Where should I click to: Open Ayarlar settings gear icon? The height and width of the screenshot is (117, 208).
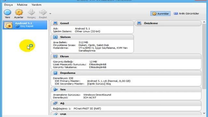tap(19, 12)
